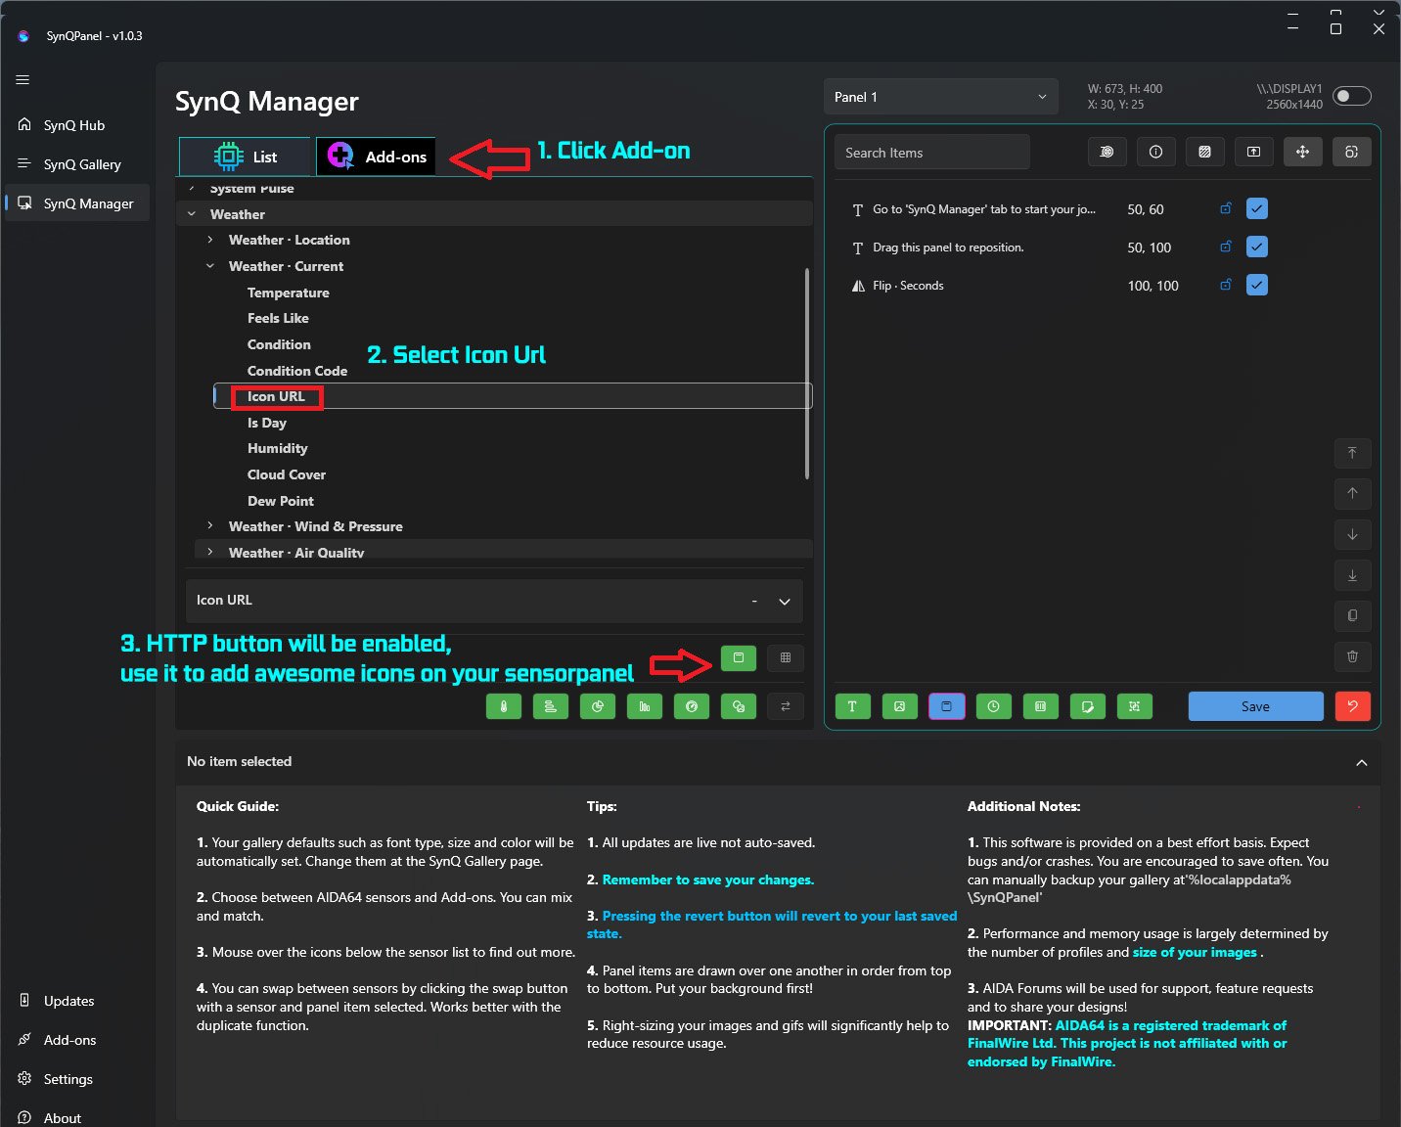Click the move arrows icon above item list

pos(1302,152)
